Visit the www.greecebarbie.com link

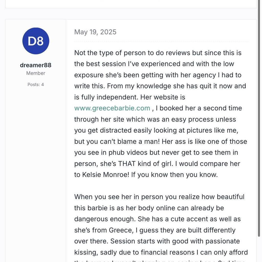coord(112,108)
